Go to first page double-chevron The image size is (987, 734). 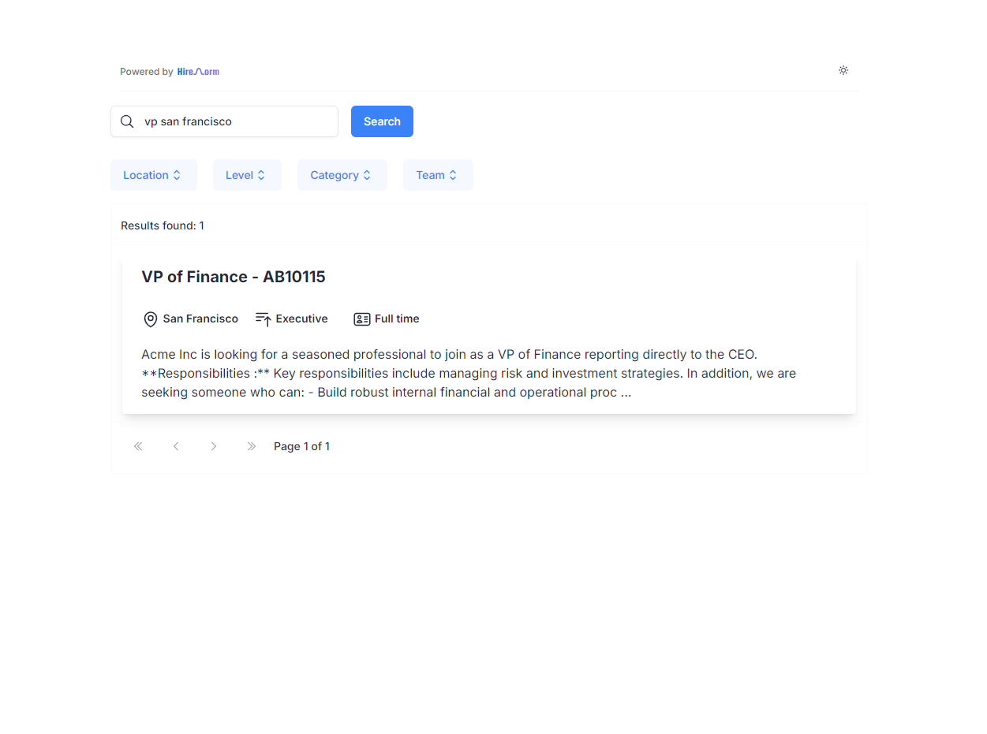(138, 446)
